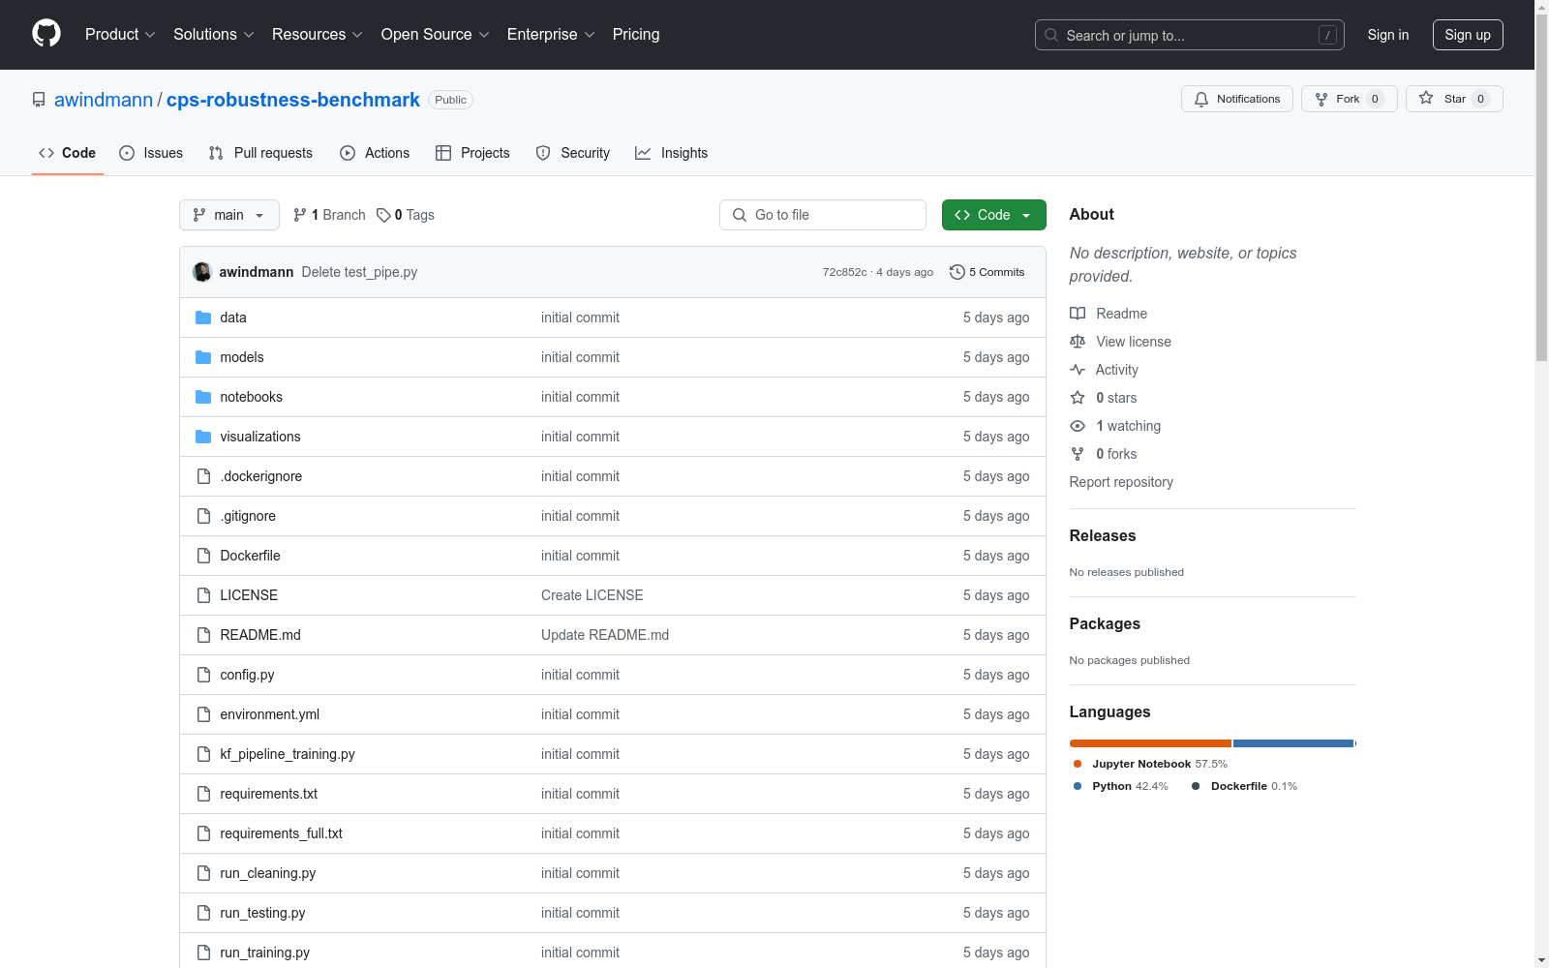Open the Update README.md commit message
Screen dimensions: 1549x968
[605, 635]
